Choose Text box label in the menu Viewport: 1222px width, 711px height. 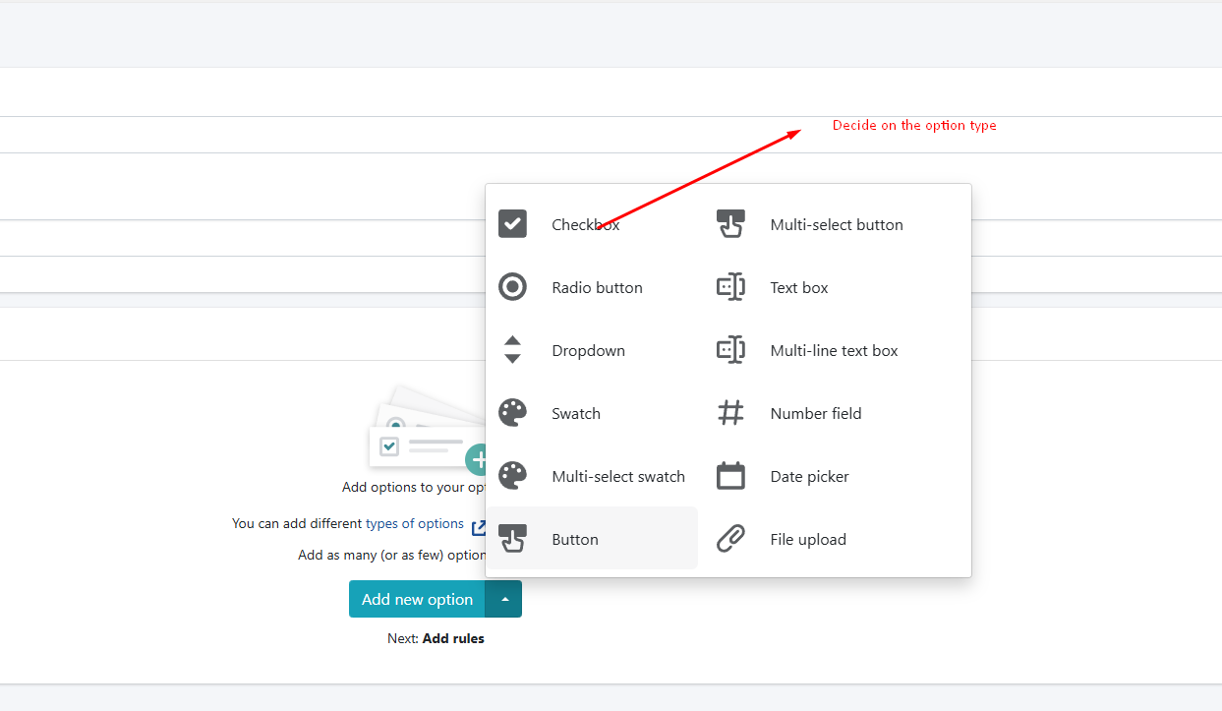click(x=799, y=287)
